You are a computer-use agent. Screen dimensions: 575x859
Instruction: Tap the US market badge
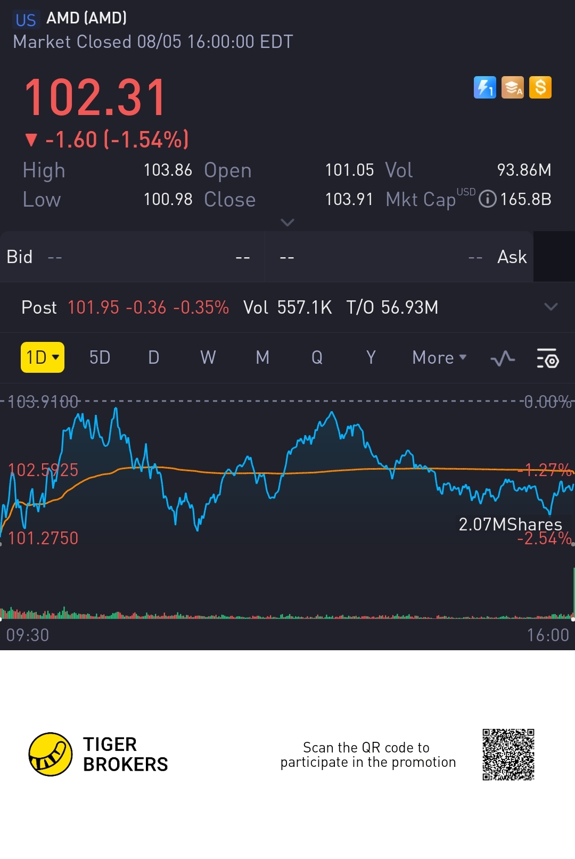(26, 20)
